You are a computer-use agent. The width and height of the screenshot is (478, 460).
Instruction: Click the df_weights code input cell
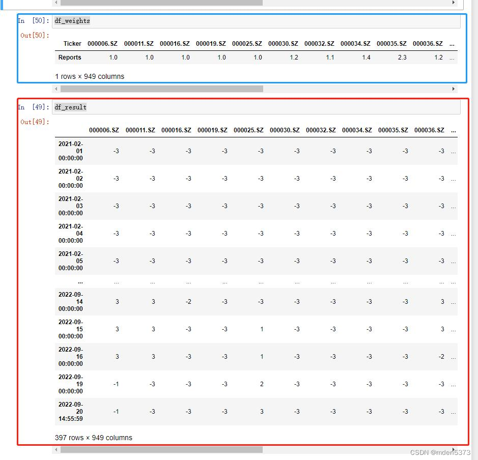[x=256, y=21]
